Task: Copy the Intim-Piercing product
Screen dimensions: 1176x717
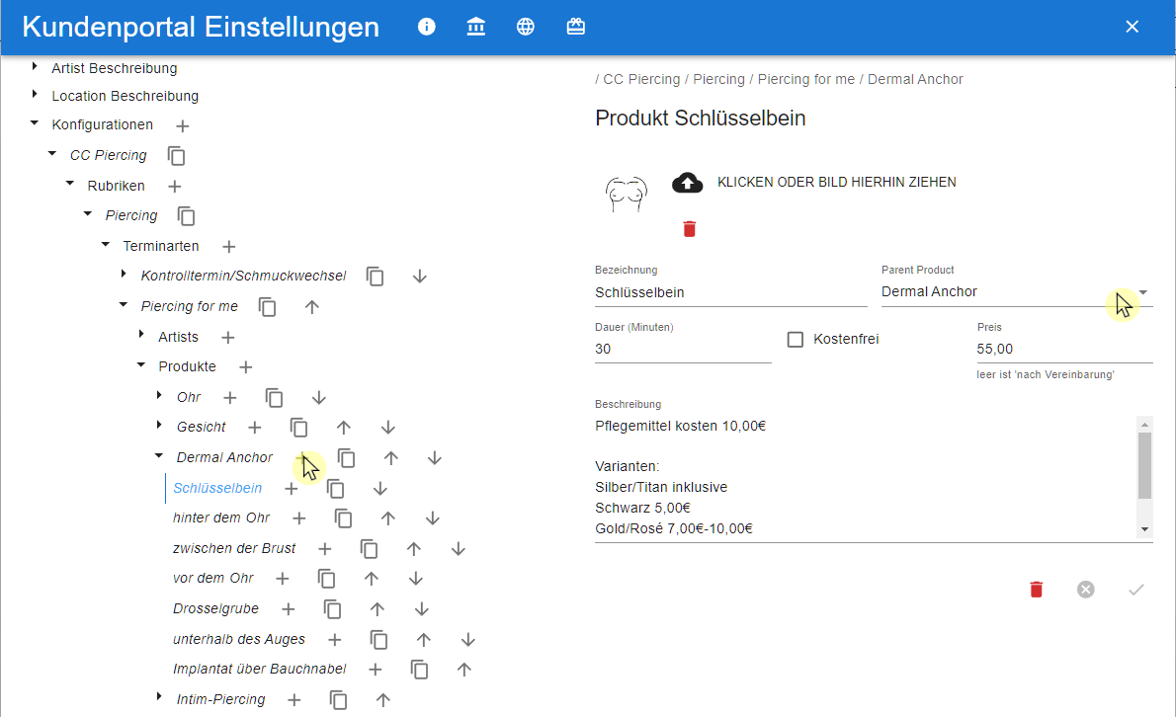Action: pyautogui.click(x=338, y=700)
